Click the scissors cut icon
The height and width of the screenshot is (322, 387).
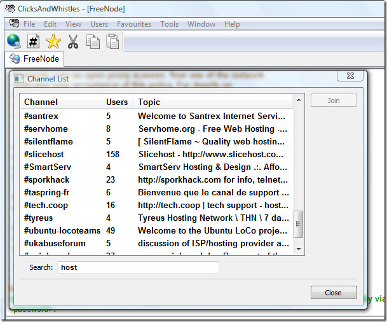point(73,41)
